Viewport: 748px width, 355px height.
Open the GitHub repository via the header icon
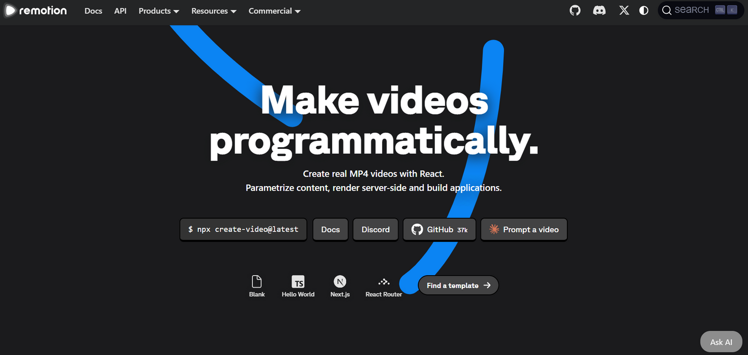point(575,10)
